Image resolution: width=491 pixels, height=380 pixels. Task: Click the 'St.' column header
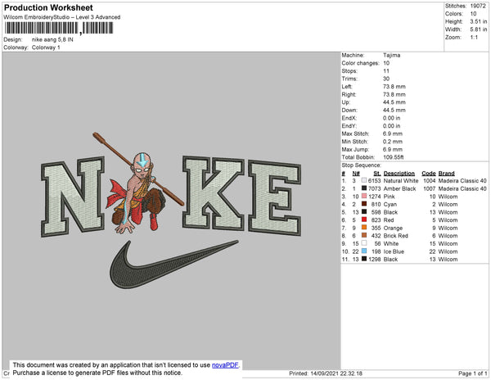coord(377,174)
